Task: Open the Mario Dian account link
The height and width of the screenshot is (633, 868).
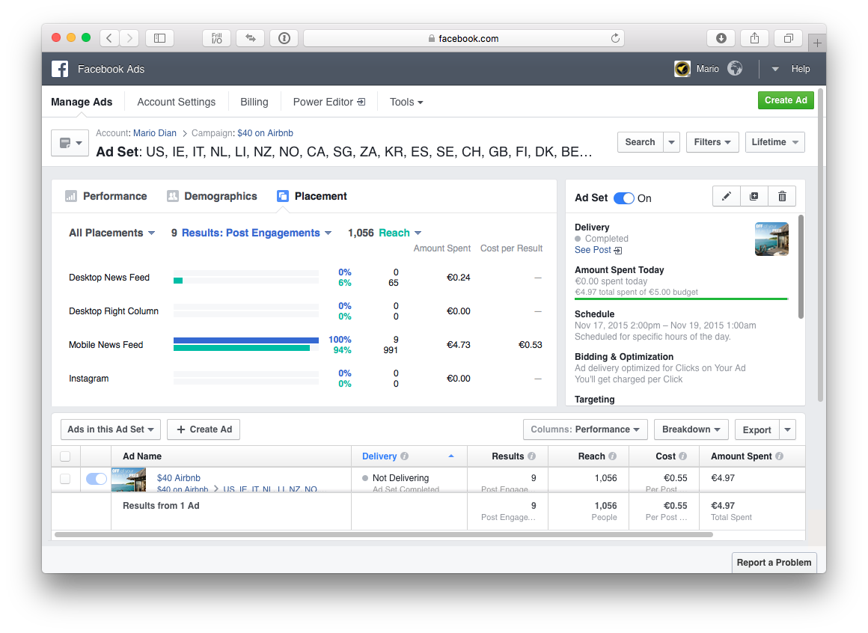Action: [155, 132]
